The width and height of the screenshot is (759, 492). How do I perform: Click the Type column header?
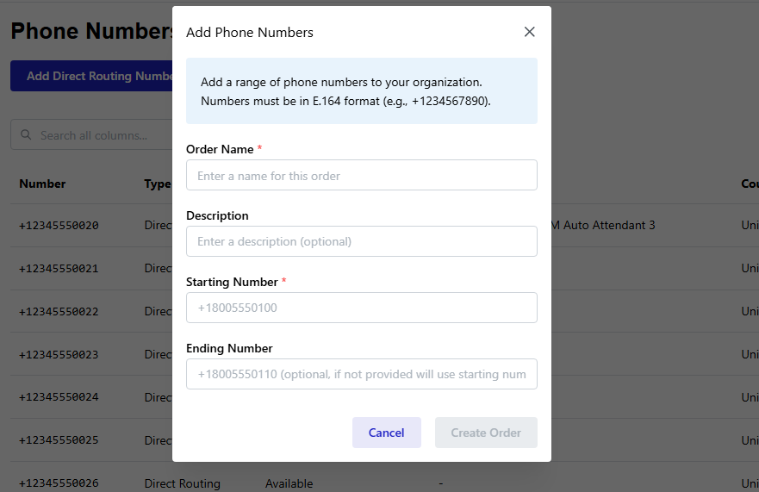click(x=157, y=184)
